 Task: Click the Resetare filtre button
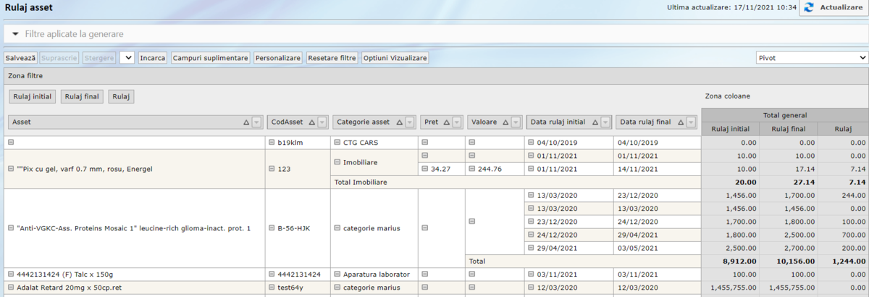pyautogui.click(x=332, y=58)
